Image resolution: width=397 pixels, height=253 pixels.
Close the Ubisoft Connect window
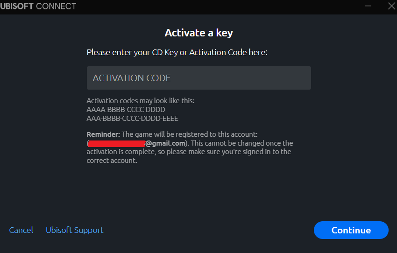pyautogui.click(x=391, y=7)
